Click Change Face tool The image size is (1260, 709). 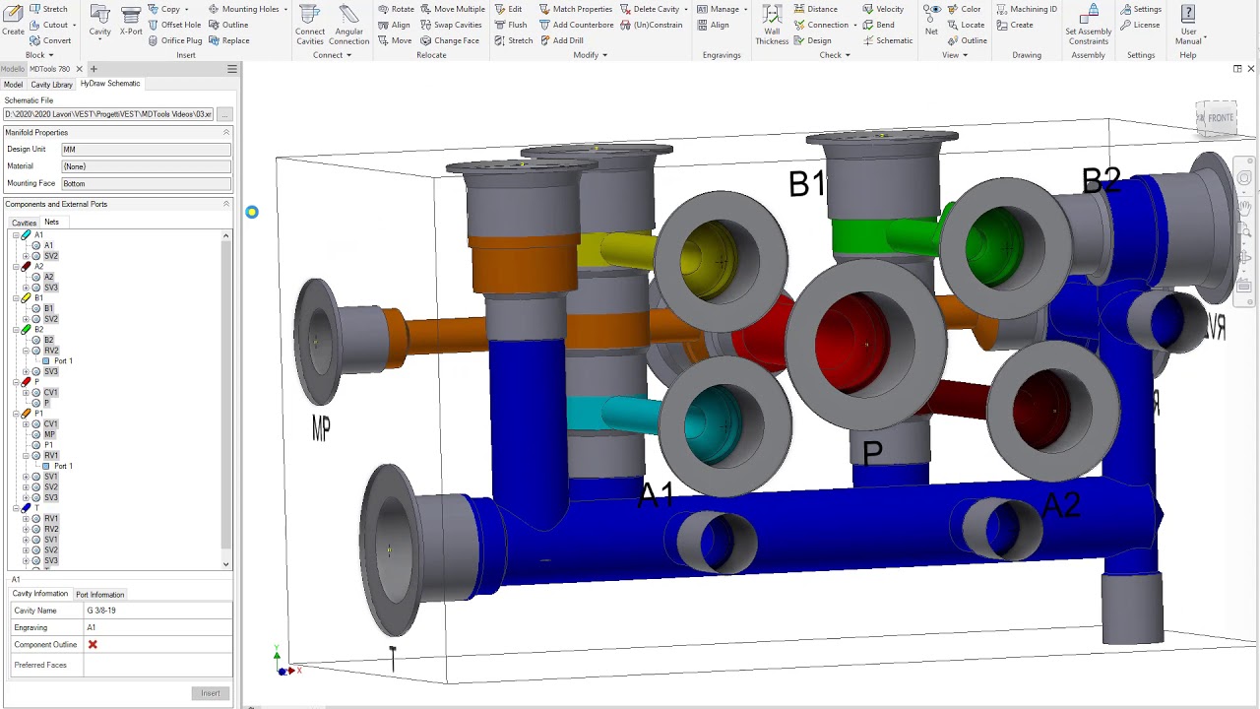click(x=450, y=40)
